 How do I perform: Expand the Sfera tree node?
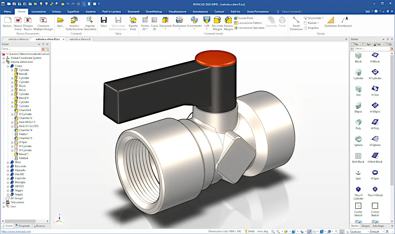pyautogui.click(x=8, y=162)
